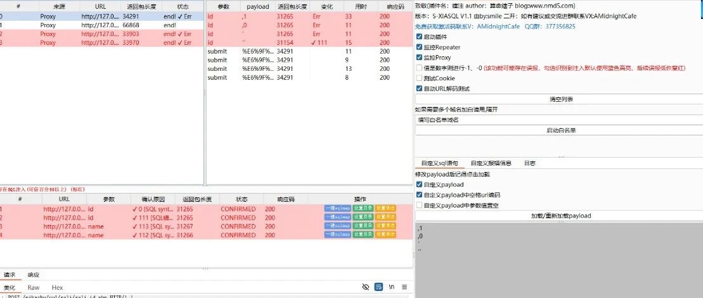Viewport: 703px width, 298px height.
Task: Switch to the Hex view tab
Action: pyautogui.click(x=57, y=288)
